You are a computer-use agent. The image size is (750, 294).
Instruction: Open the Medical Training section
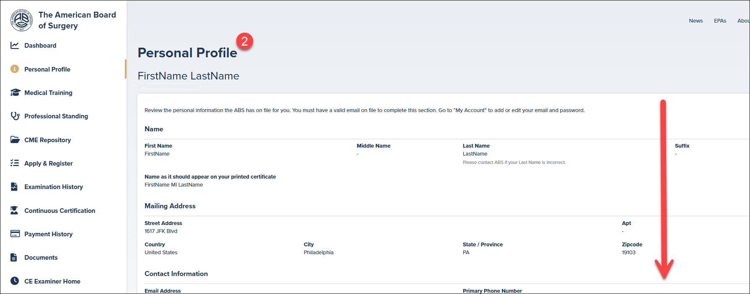click(48, 93)
